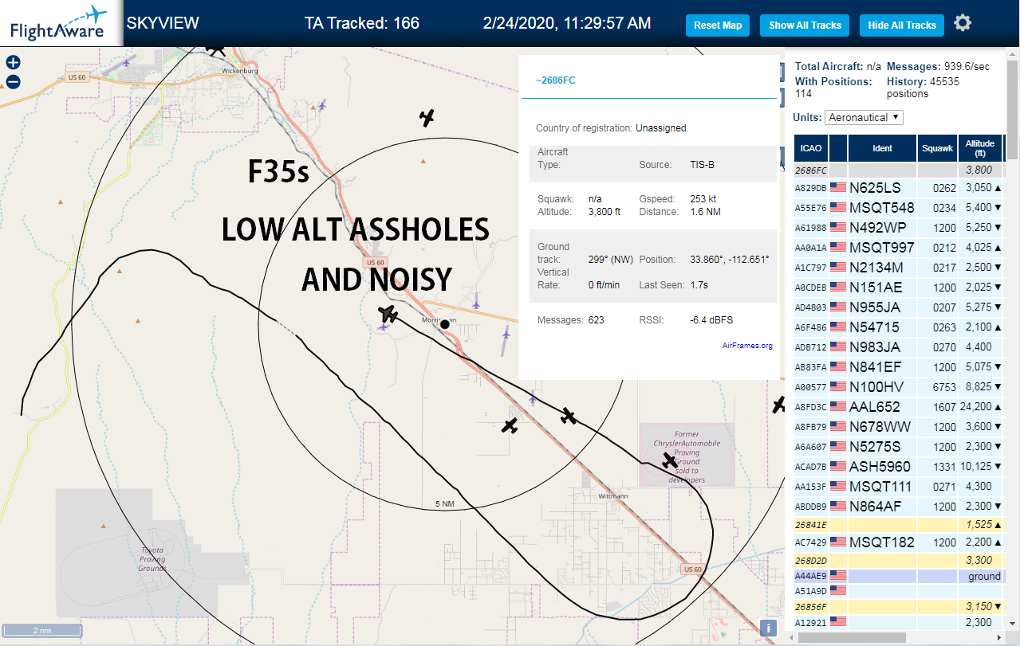Select the N864AF aircraft row

pyautogui.click(x=899, y=507)
